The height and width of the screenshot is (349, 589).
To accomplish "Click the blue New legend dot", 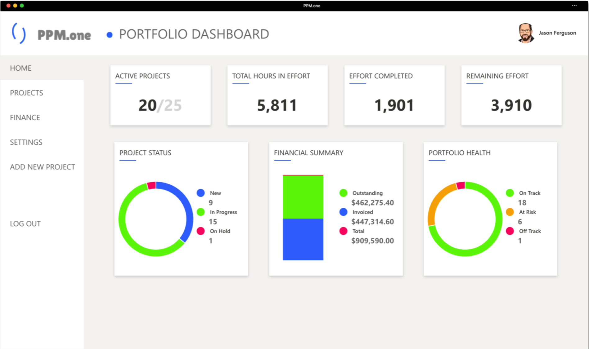I will coord(201,193).
